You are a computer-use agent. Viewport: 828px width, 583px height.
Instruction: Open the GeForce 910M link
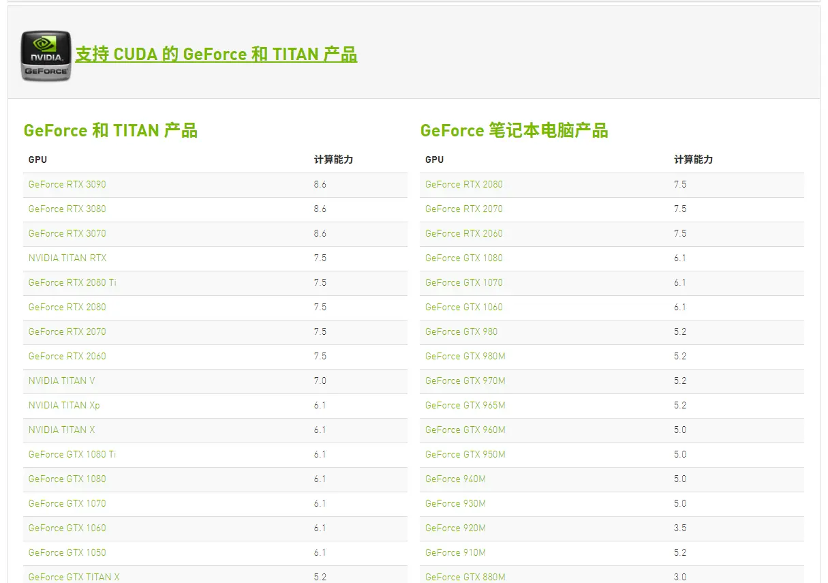point(455,552)
